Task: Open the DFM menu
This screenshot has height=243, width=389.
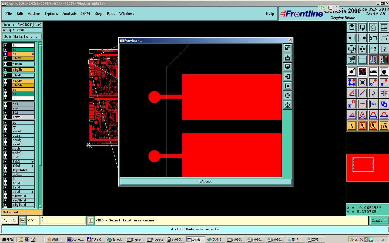Action: (x=86, y=13)
